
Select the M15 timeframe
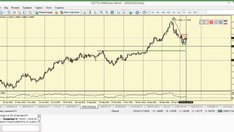click(163, 12)
